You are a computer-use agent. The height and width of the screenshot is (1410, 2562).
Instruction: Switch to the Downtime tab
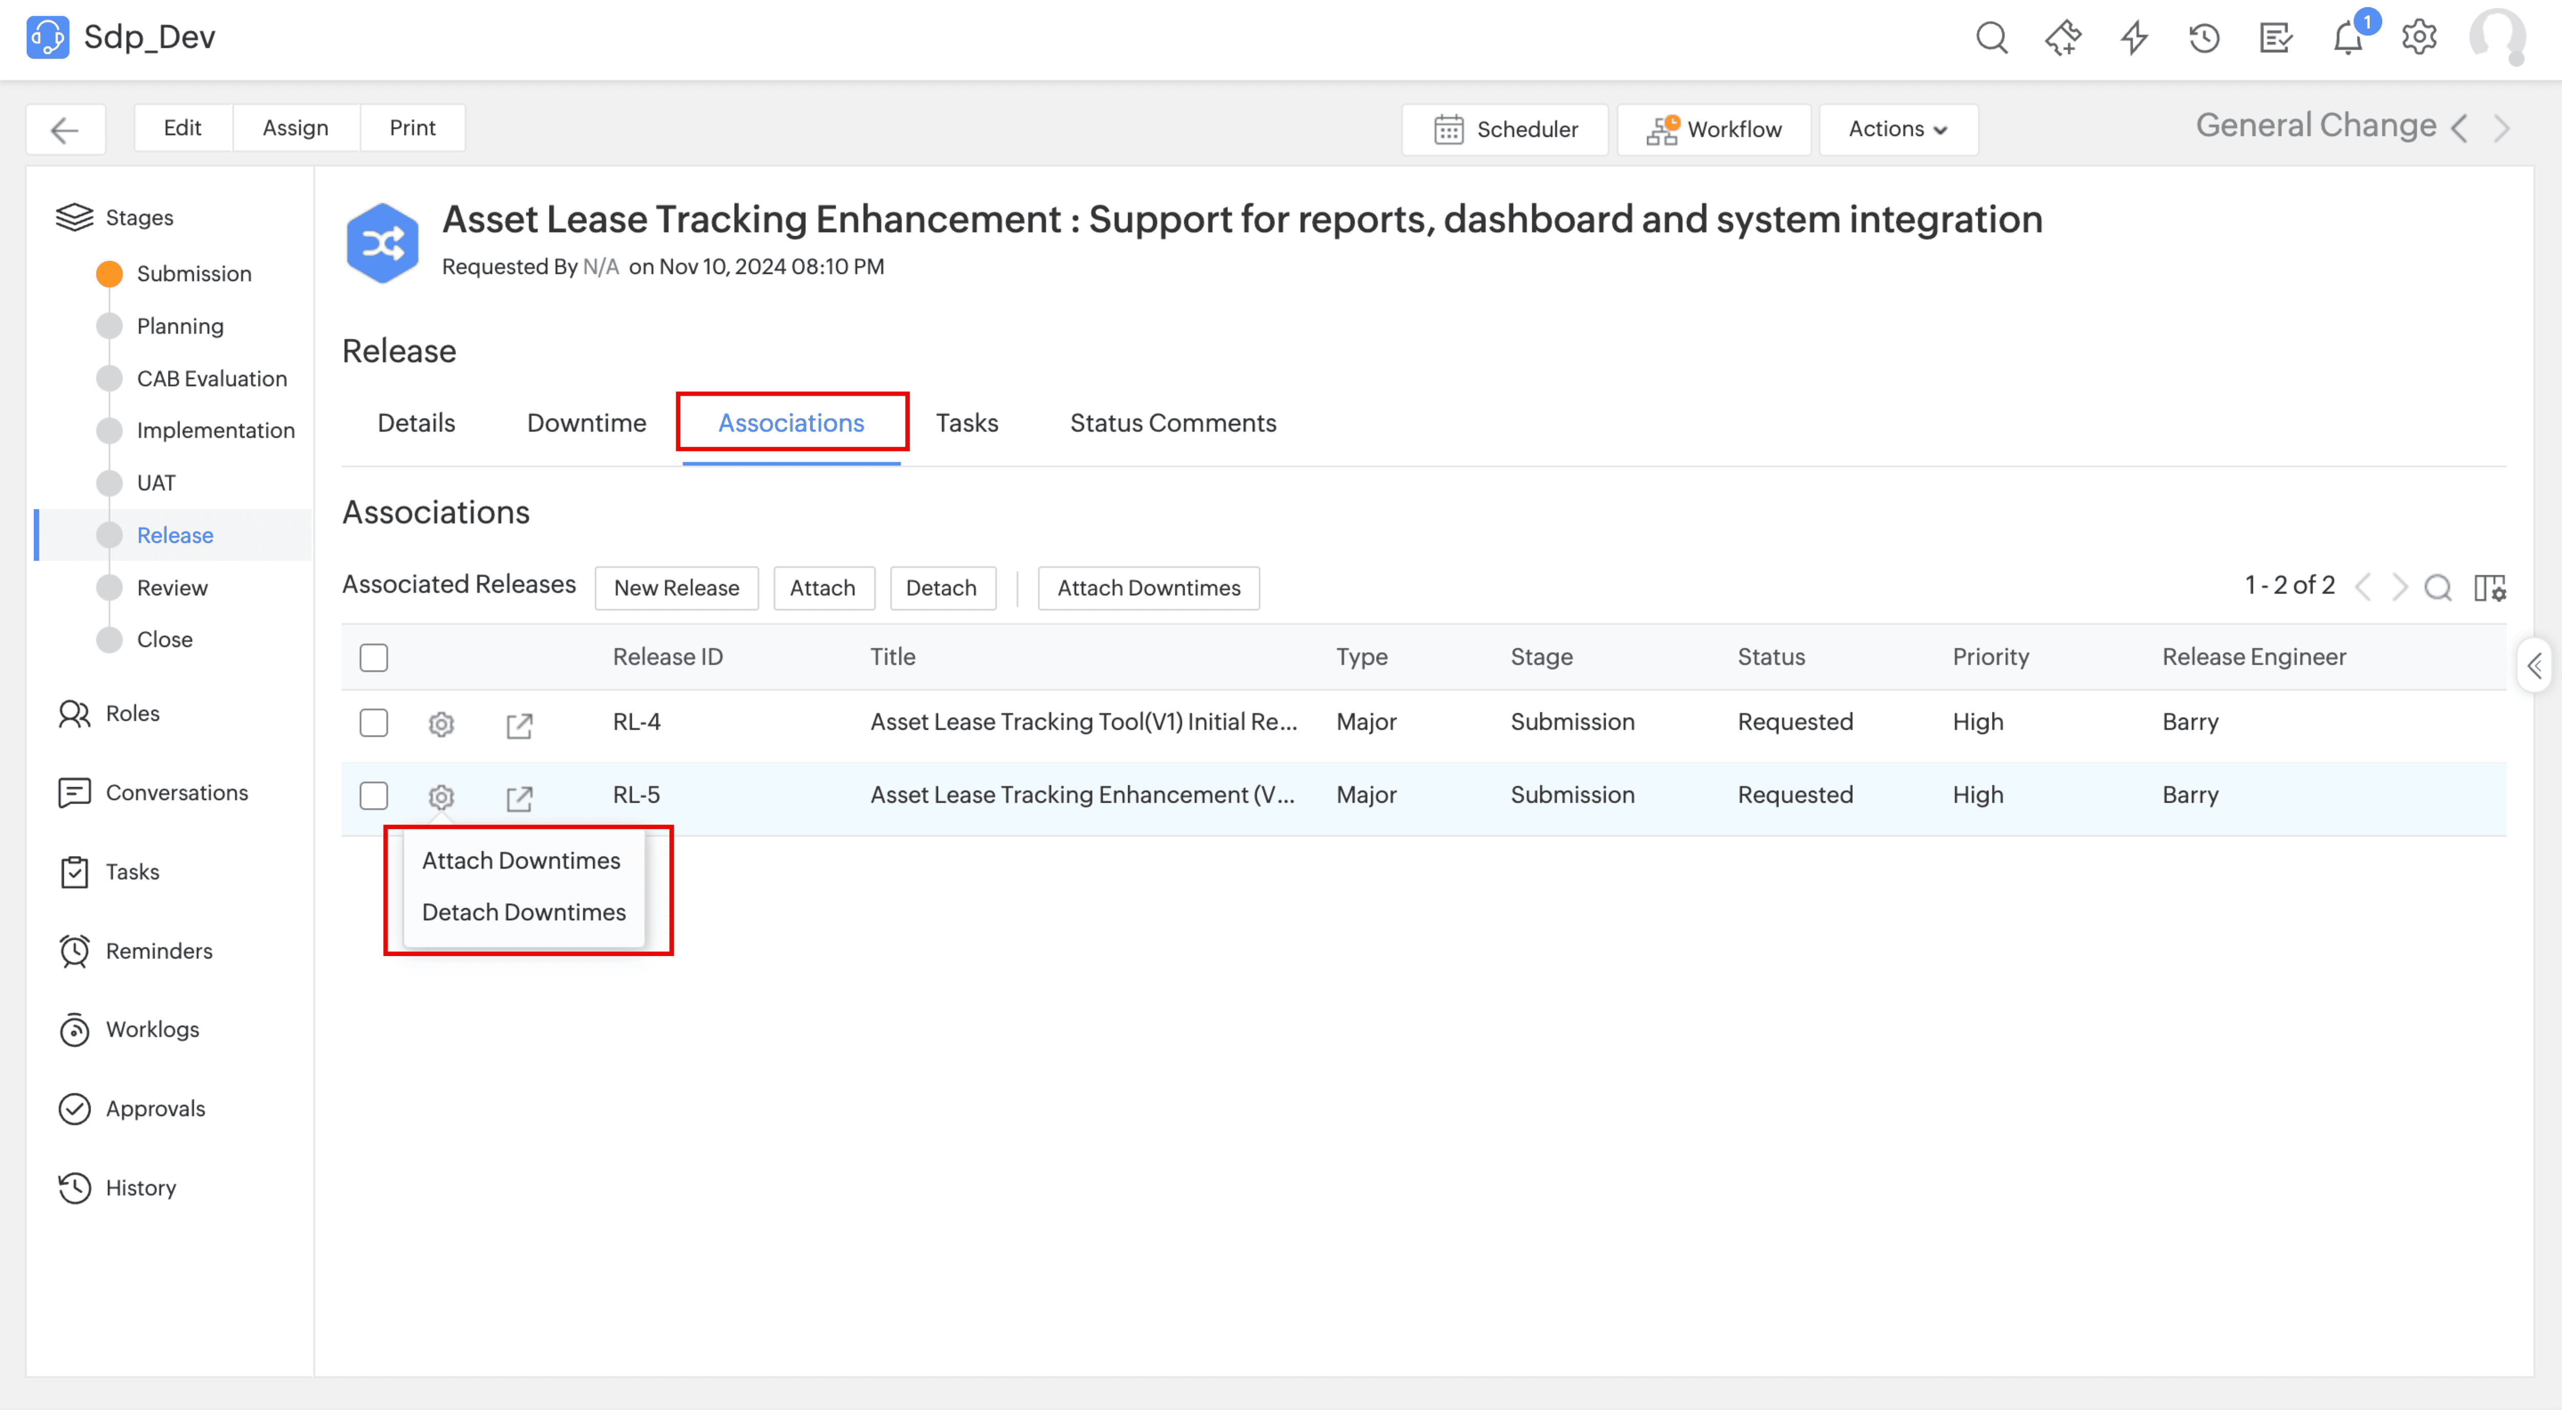586,423
